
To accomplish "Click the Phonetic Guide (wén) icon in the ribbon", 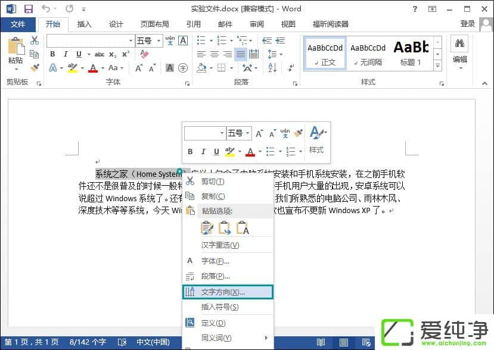I will click(170, 40).
